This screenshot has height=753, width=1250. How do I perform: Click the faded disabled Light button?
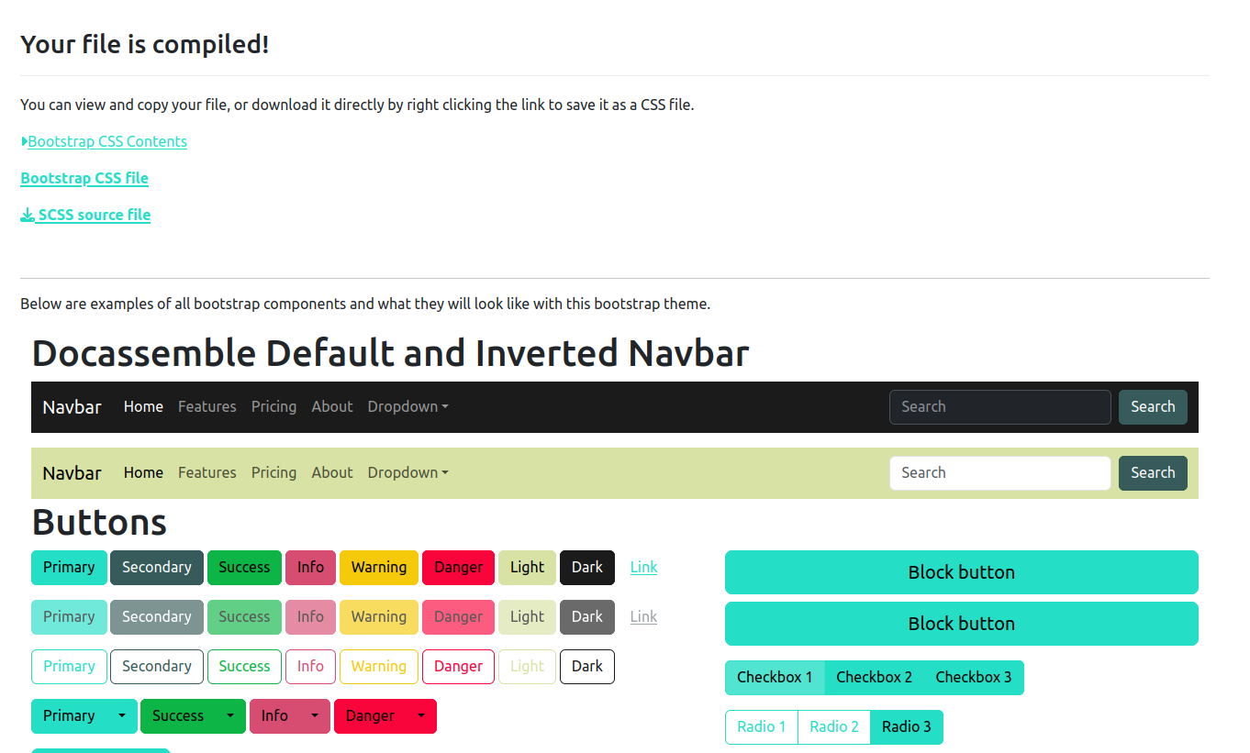coord(527,617)
